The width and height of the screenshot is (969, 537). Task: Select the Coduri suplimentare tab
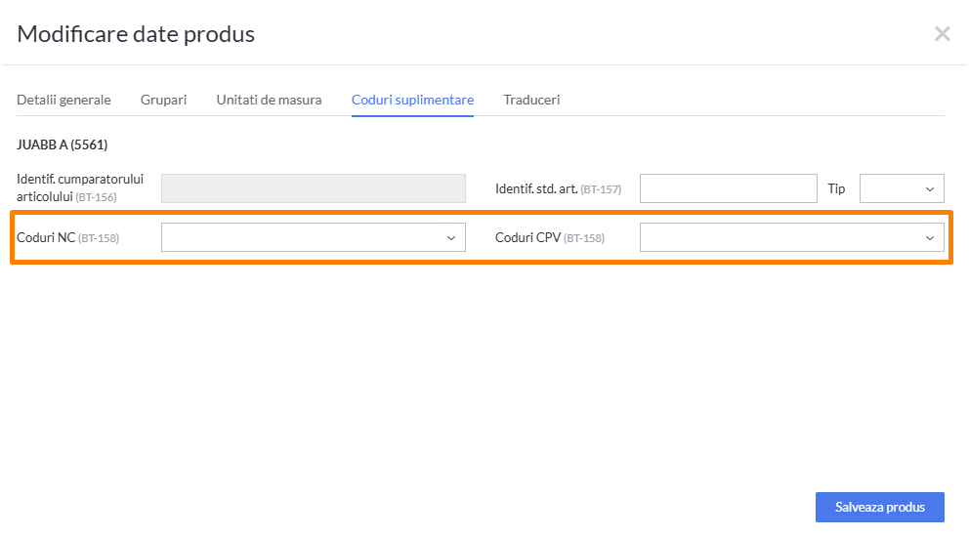(x=412, y=100)
